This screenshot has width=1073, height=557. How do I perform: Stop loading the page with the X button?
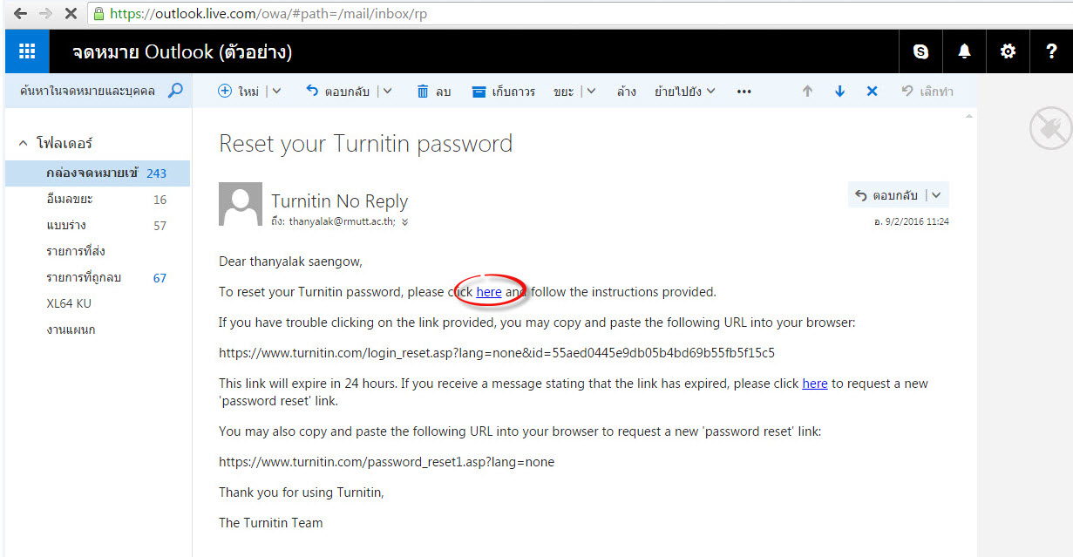[x=71, y=14]
